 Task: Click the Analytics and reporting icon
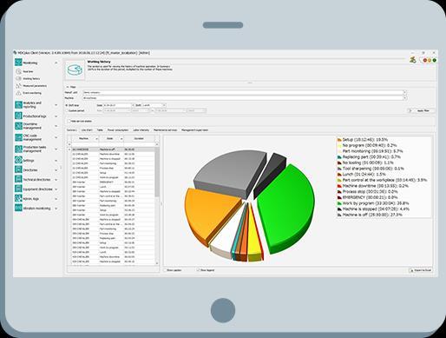tap(18, 104)
